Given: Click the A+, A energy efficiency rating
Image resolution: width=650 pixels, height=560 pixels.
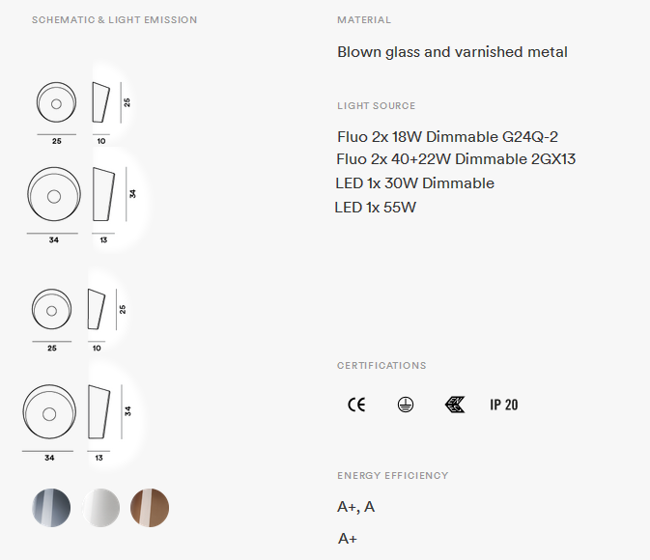Looking at the screenshot, I should coord(356,507).
